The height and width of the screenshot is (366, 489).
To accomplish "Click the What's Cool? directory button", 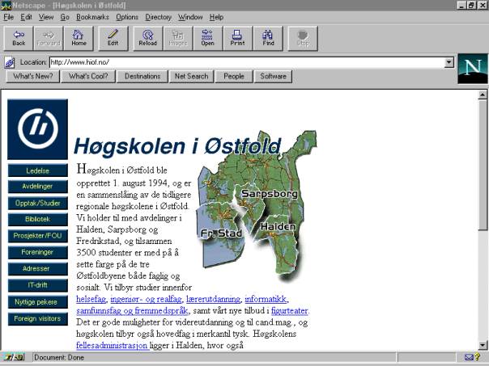I will 88,76.
